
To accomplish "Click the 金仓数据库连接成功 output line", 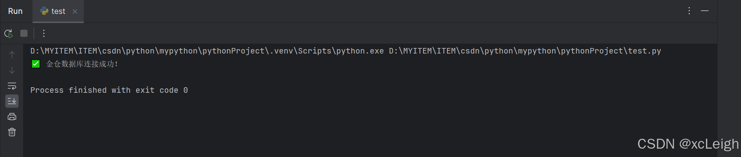I will tap(82, 64).
